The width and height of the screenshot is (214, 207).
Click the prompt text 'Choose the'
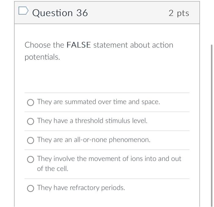[x=44, y=45]
